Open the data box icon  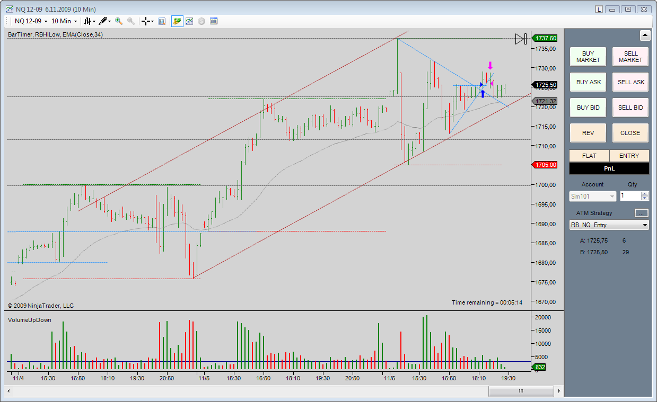162,21
